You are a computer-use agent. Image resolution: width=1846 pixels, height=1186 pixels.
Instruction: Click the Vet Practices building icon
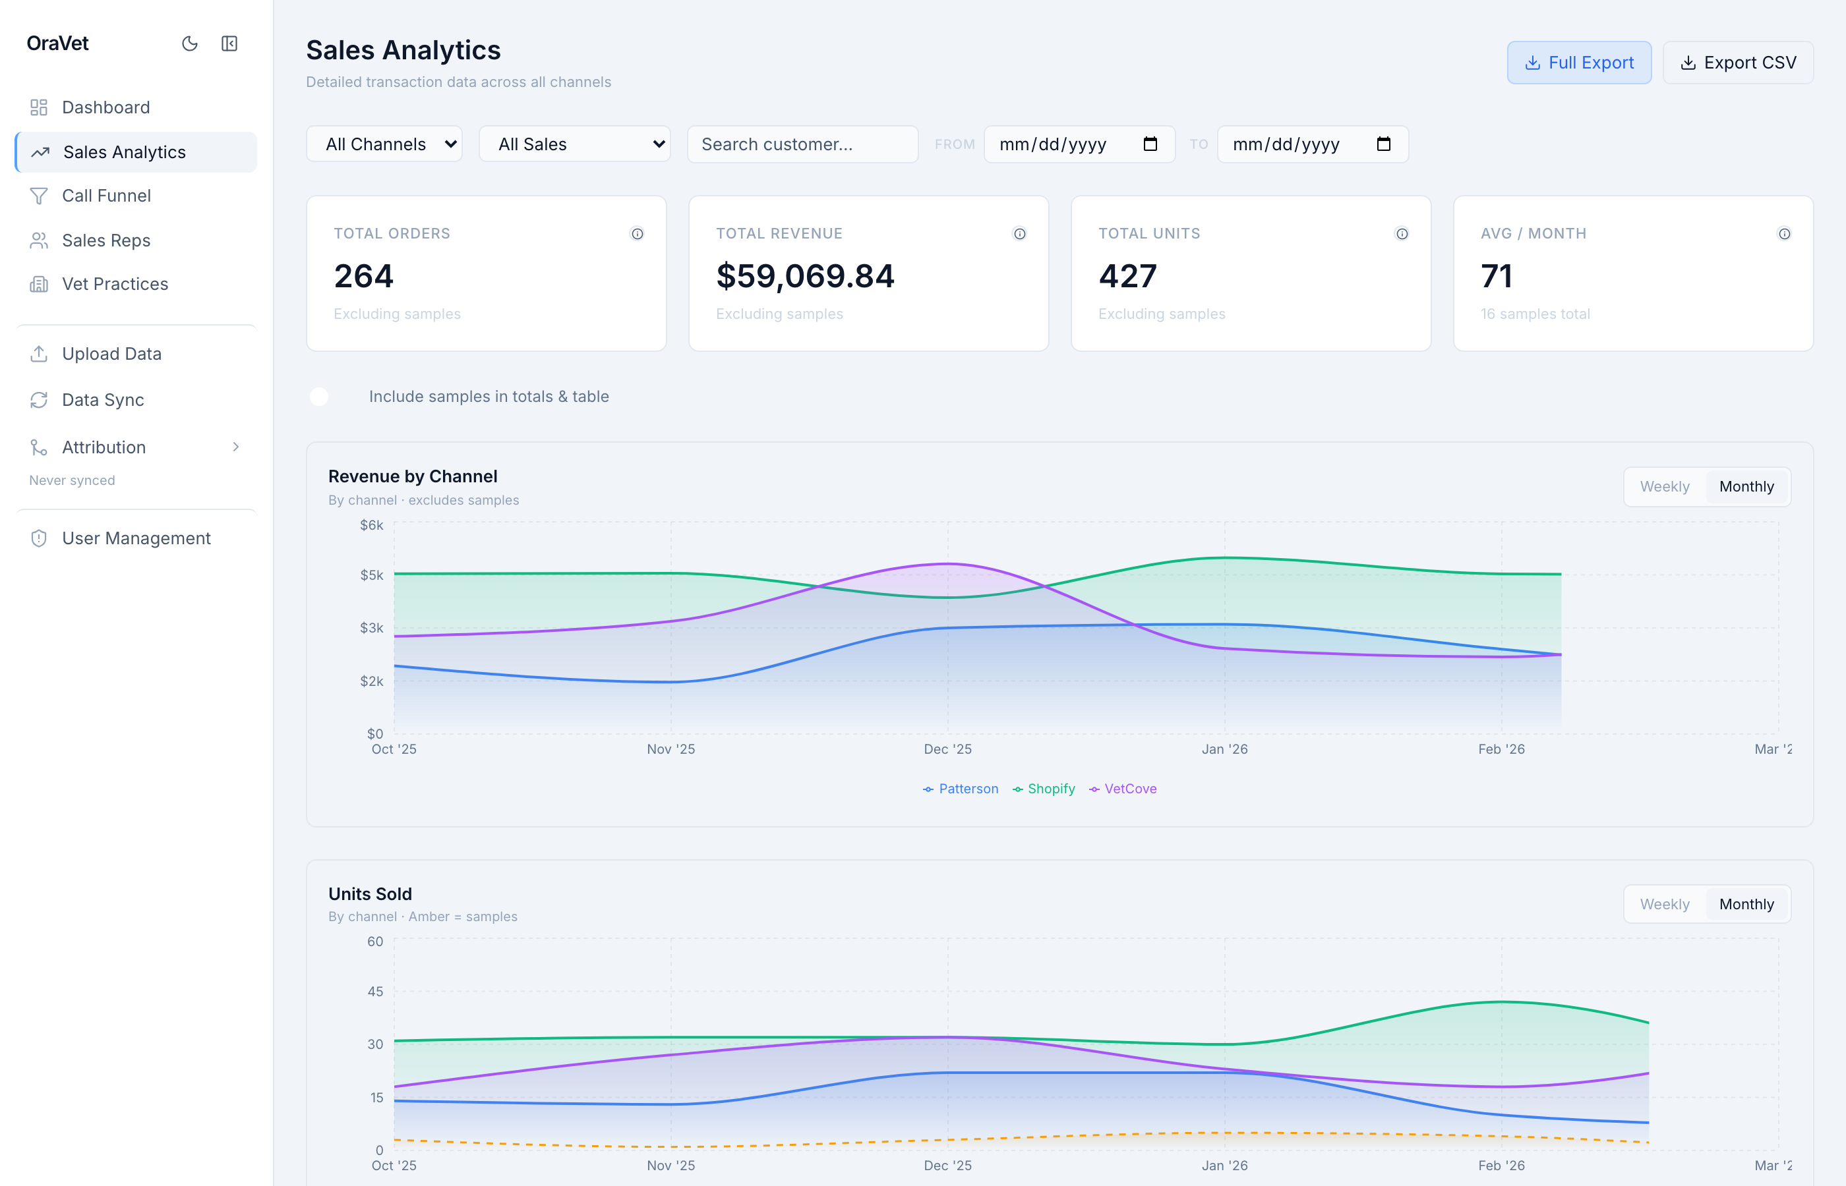pyautogui.click(x=38, y=284)
